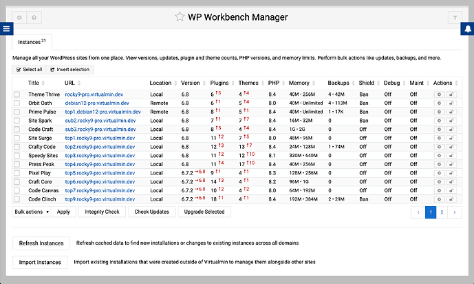Open top1.debian12-pro.virtualmin.dev link
The height and width of the screenshot is (284, 474).
coord(103,112)
